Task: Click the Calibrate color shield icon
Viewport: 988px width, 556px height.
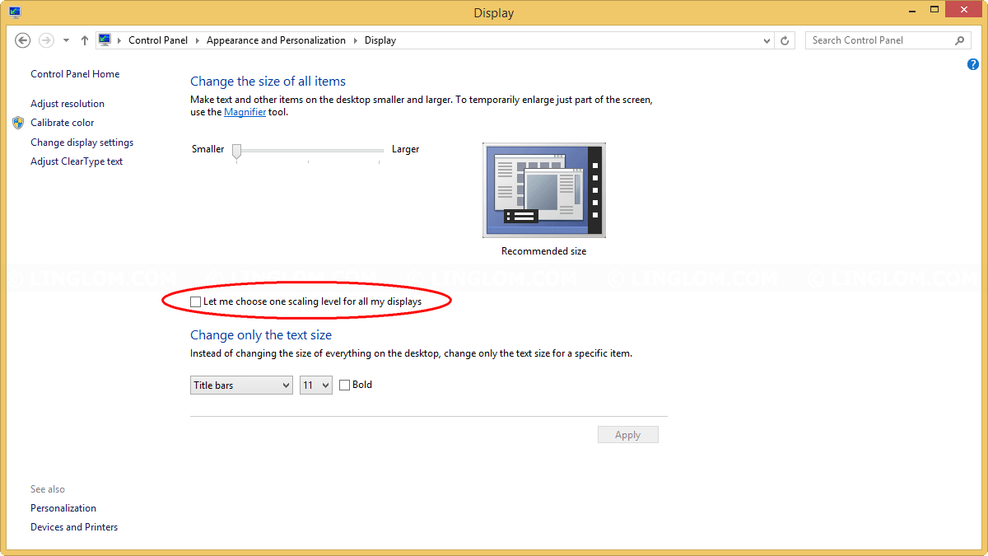Action: tap(18, 123)
